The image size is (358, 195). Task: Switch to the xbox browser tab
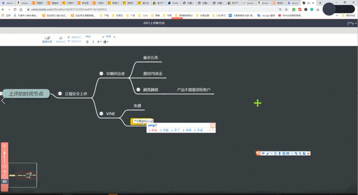tap(293, 3)
